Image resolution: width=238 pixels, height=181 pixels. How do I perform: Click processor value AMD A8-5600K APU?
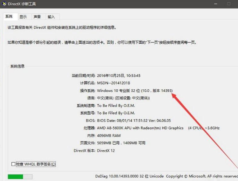pos(158,128)
